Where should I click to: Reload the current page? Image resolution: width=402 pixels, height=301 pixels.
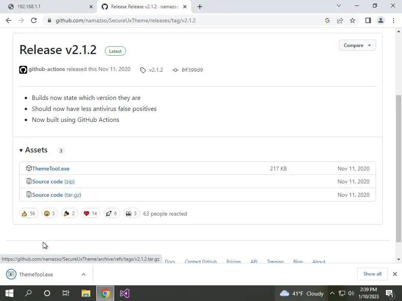coord(34,20)
